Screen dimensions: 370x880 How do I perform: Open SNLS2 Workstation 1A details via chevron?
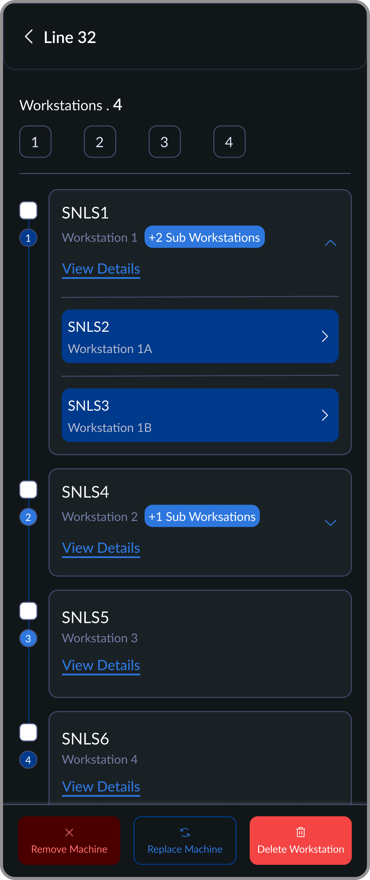click(x=325, y=336)
